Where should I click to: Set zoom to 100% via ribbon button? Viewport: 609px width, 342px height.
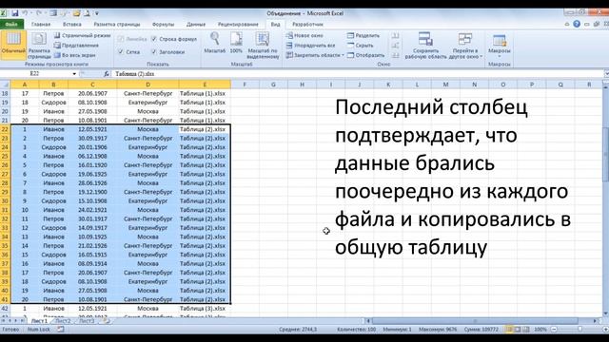tap(236, 43)
